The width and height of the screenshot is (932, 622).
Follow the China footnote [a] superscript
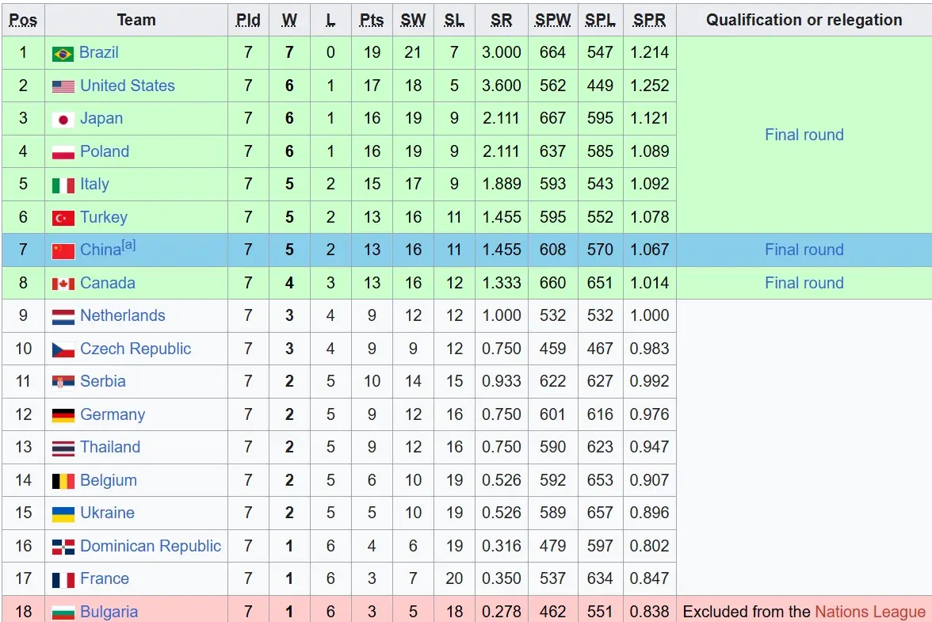(x=128, y=245)
